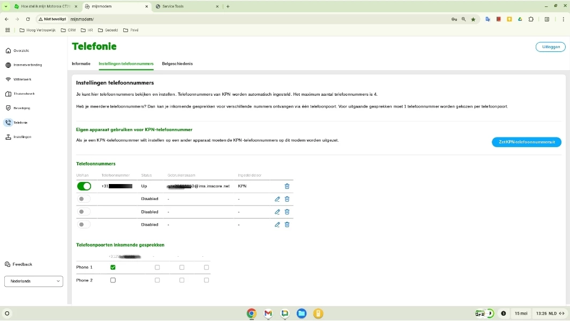Click Zet KPN-telefoonnummers uit button
The height and width of the screenshot is (321, 570).
[x=527, y=142]
